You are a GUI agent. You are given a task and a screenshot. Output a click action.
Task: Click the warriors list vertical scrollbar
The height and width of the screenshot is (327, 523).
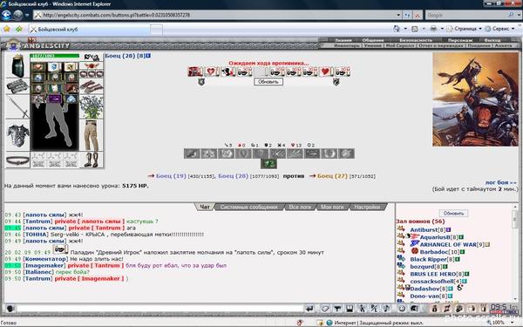point(514,253)
